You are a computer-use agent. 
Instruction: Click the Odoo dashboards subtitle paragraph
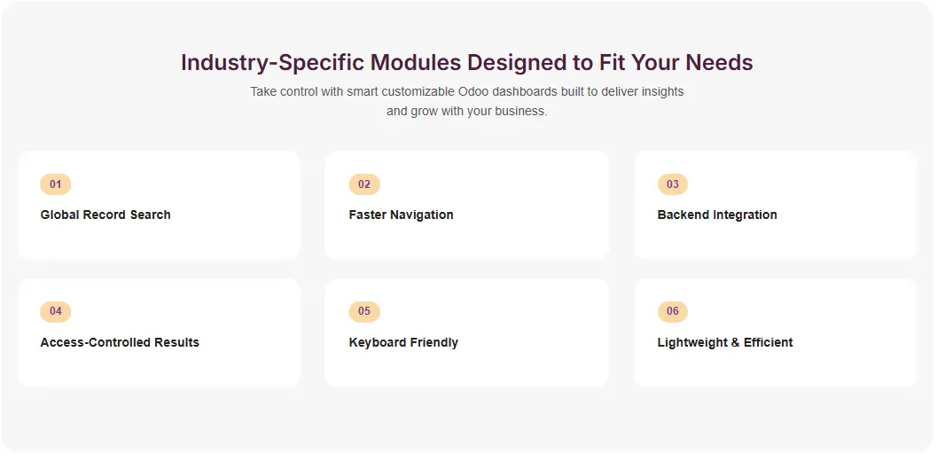click(467, 101)
